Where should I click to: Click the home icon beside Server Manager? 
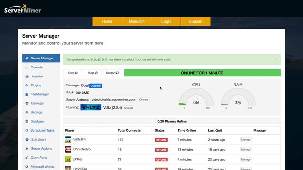pyautogui.click(x=27, y=58)
